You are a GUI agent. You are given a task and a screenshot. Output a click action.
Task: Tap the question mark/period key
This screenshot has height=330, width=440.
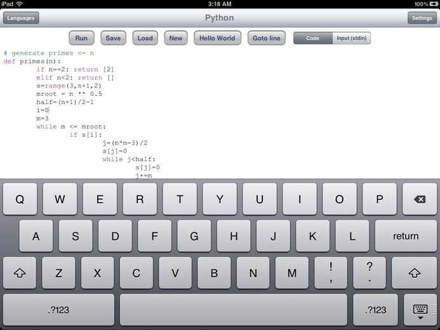[370, 273]
